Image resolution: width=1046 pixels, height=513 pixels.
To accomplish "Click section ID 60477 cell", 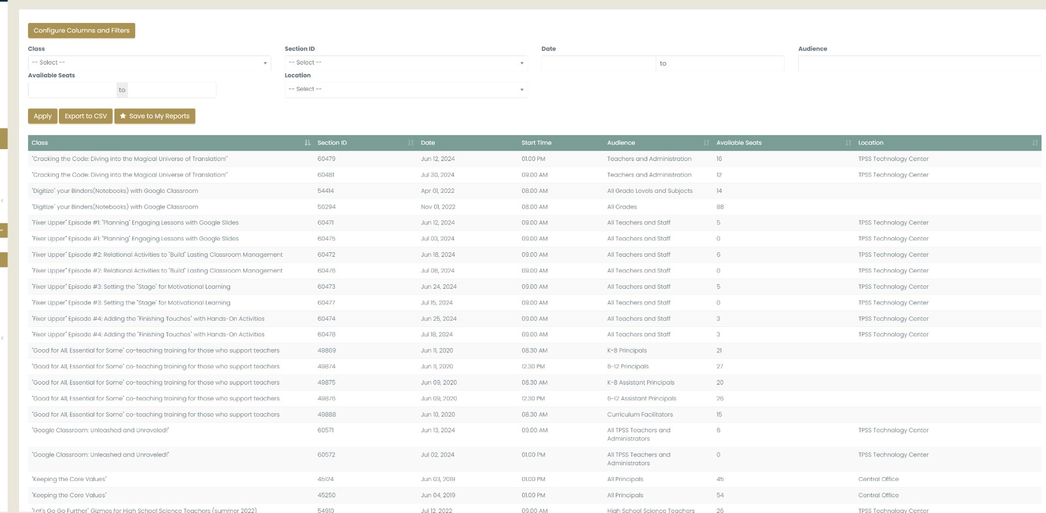I will 326,303.
